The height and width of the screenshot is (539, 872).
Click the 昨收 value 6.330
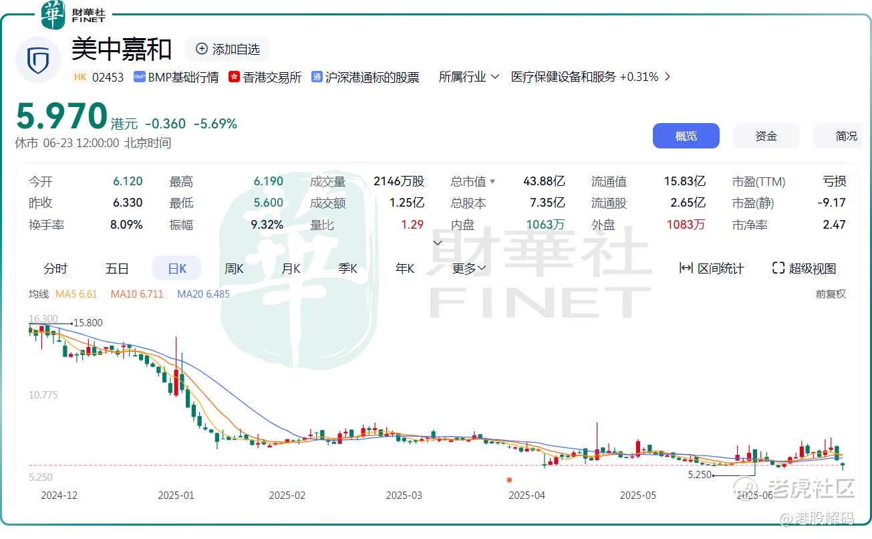click(128, 203)
